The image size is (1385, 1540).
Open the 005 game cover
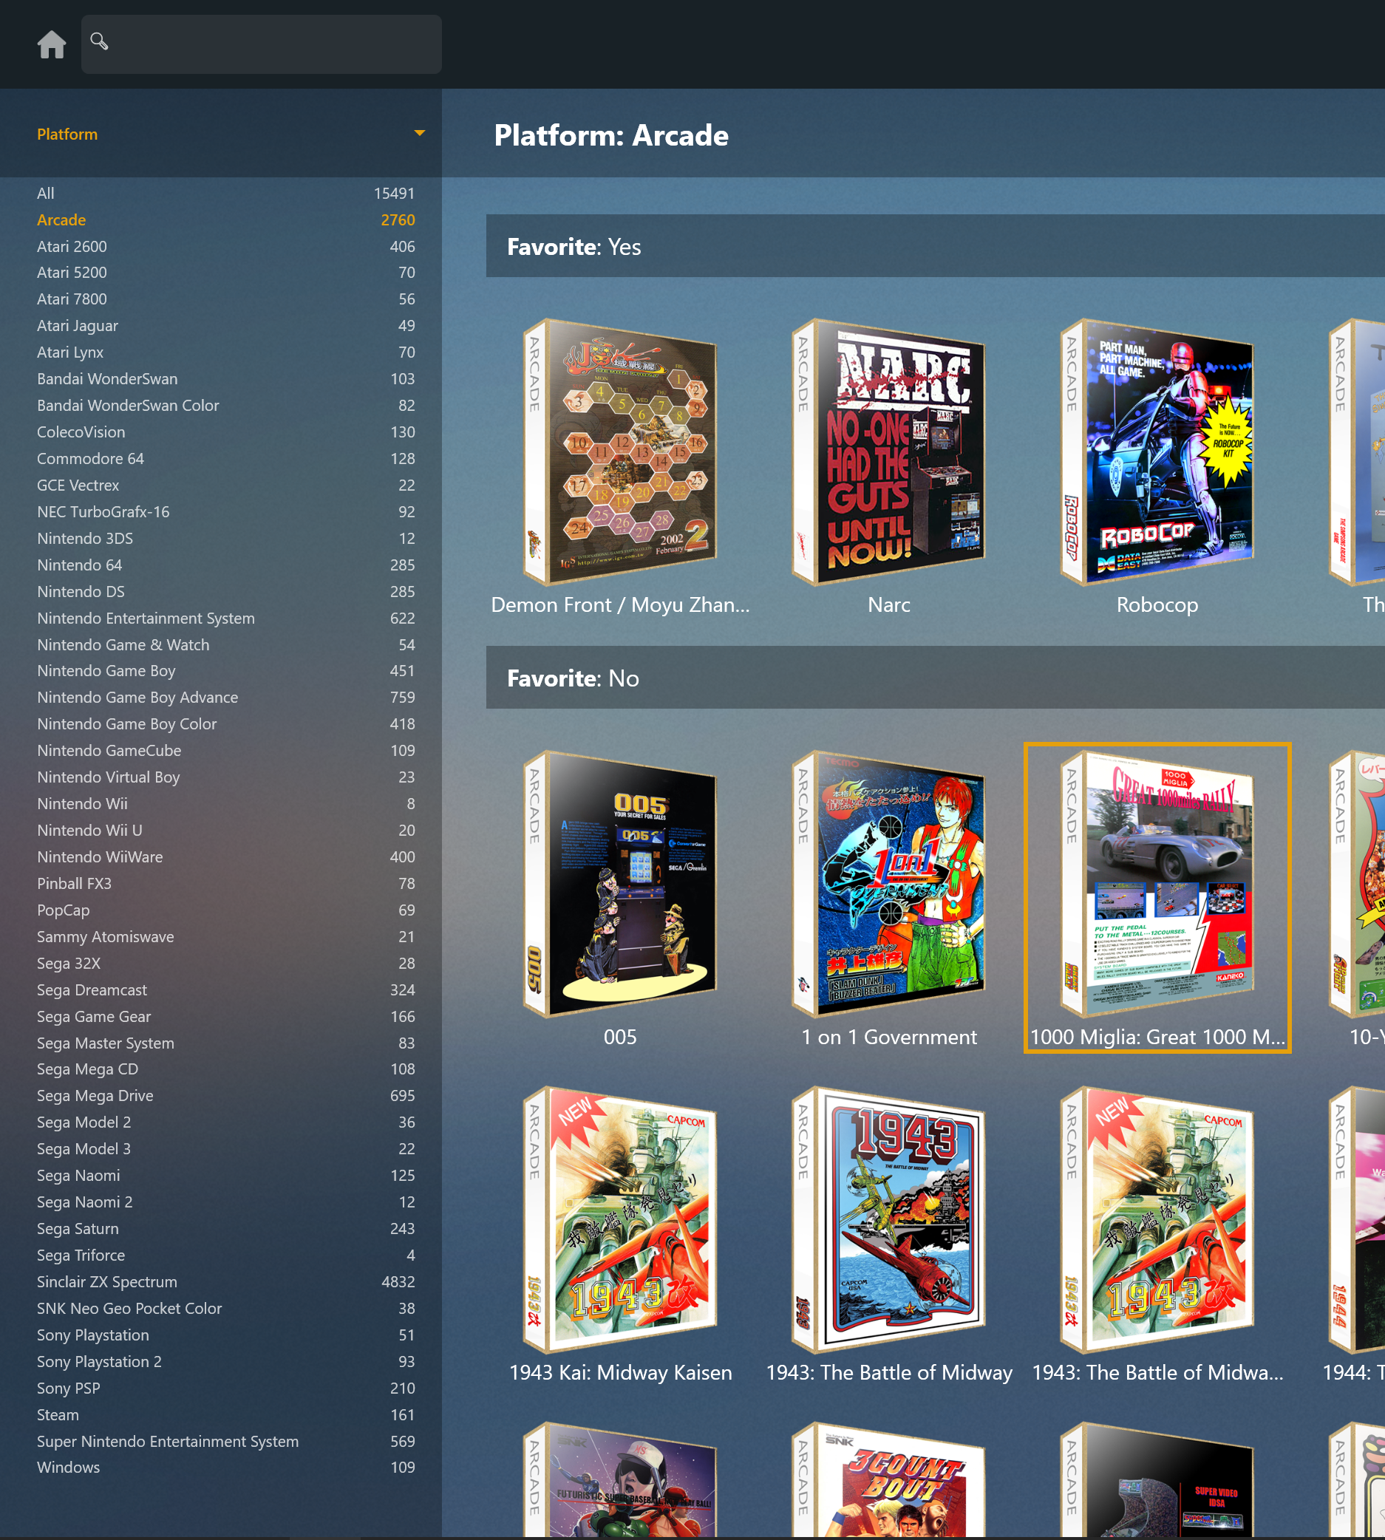coord(620,884)
